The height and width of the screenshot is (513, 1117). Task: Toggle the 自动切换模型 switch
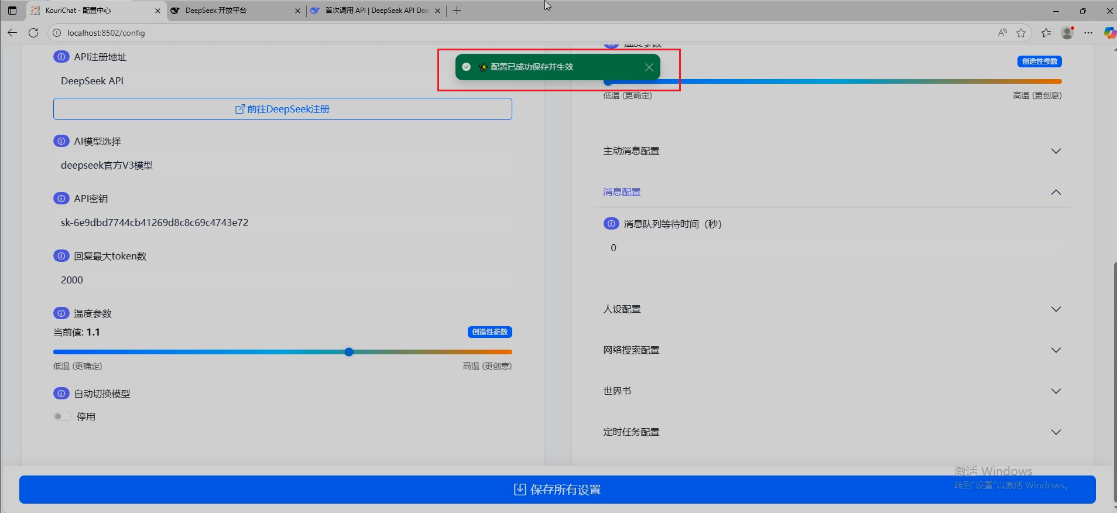[62, 416]
